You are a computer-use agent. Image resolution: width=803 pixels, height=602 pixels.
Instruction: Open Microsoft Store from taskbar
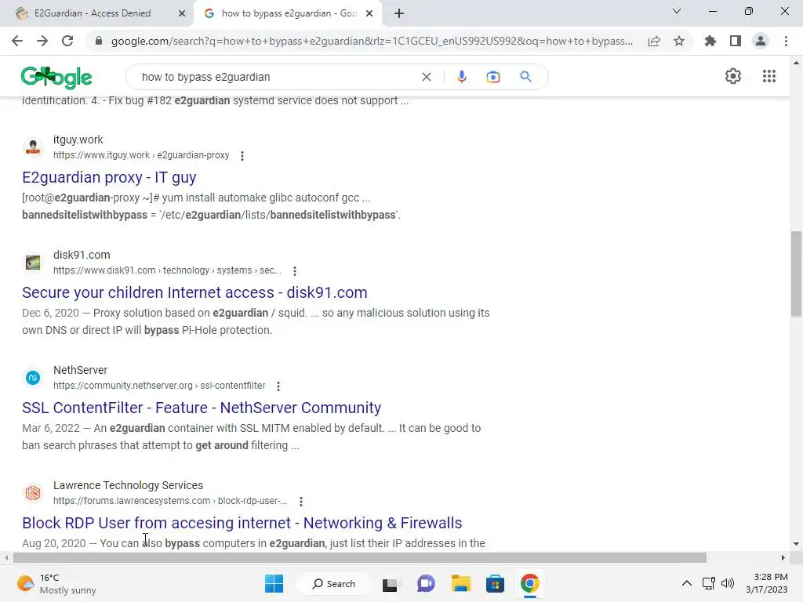(x=496, y=583)
